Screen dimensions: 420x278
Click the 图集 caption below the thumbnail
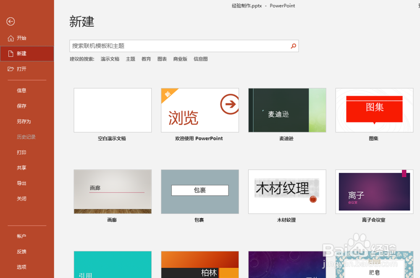click(x=373, y=139)
